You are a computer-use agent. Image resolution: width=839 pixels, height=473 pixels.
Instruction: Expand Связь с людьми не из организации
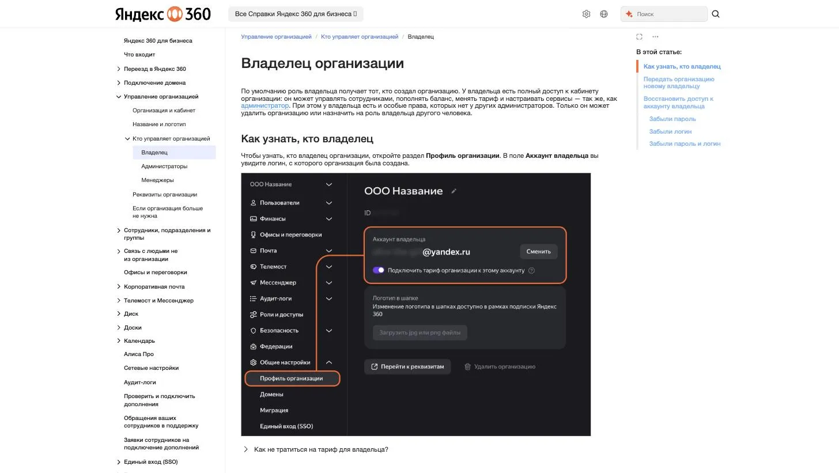click(119, 252)
